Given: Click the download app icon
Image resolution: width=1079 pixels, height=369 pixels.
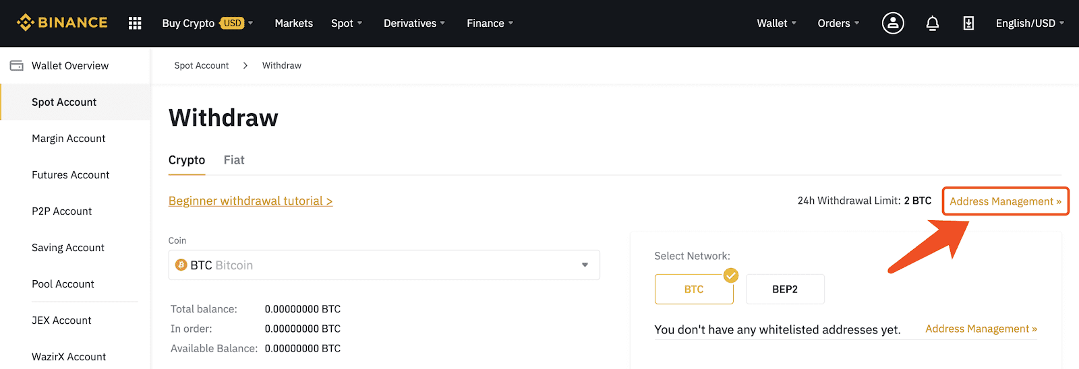Looking at the screenshot, I should 968,24.
